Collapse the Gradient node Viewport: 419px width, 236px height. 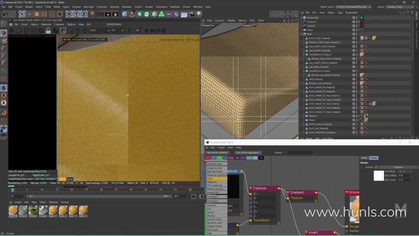pyautogui.click(x=288, y=192)
